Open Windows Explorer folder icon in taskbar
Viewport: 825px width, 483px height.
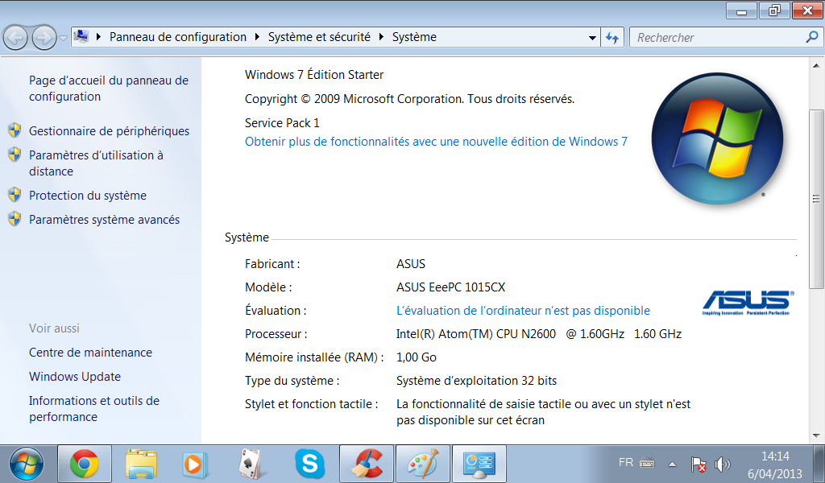[x=141, y=464]
